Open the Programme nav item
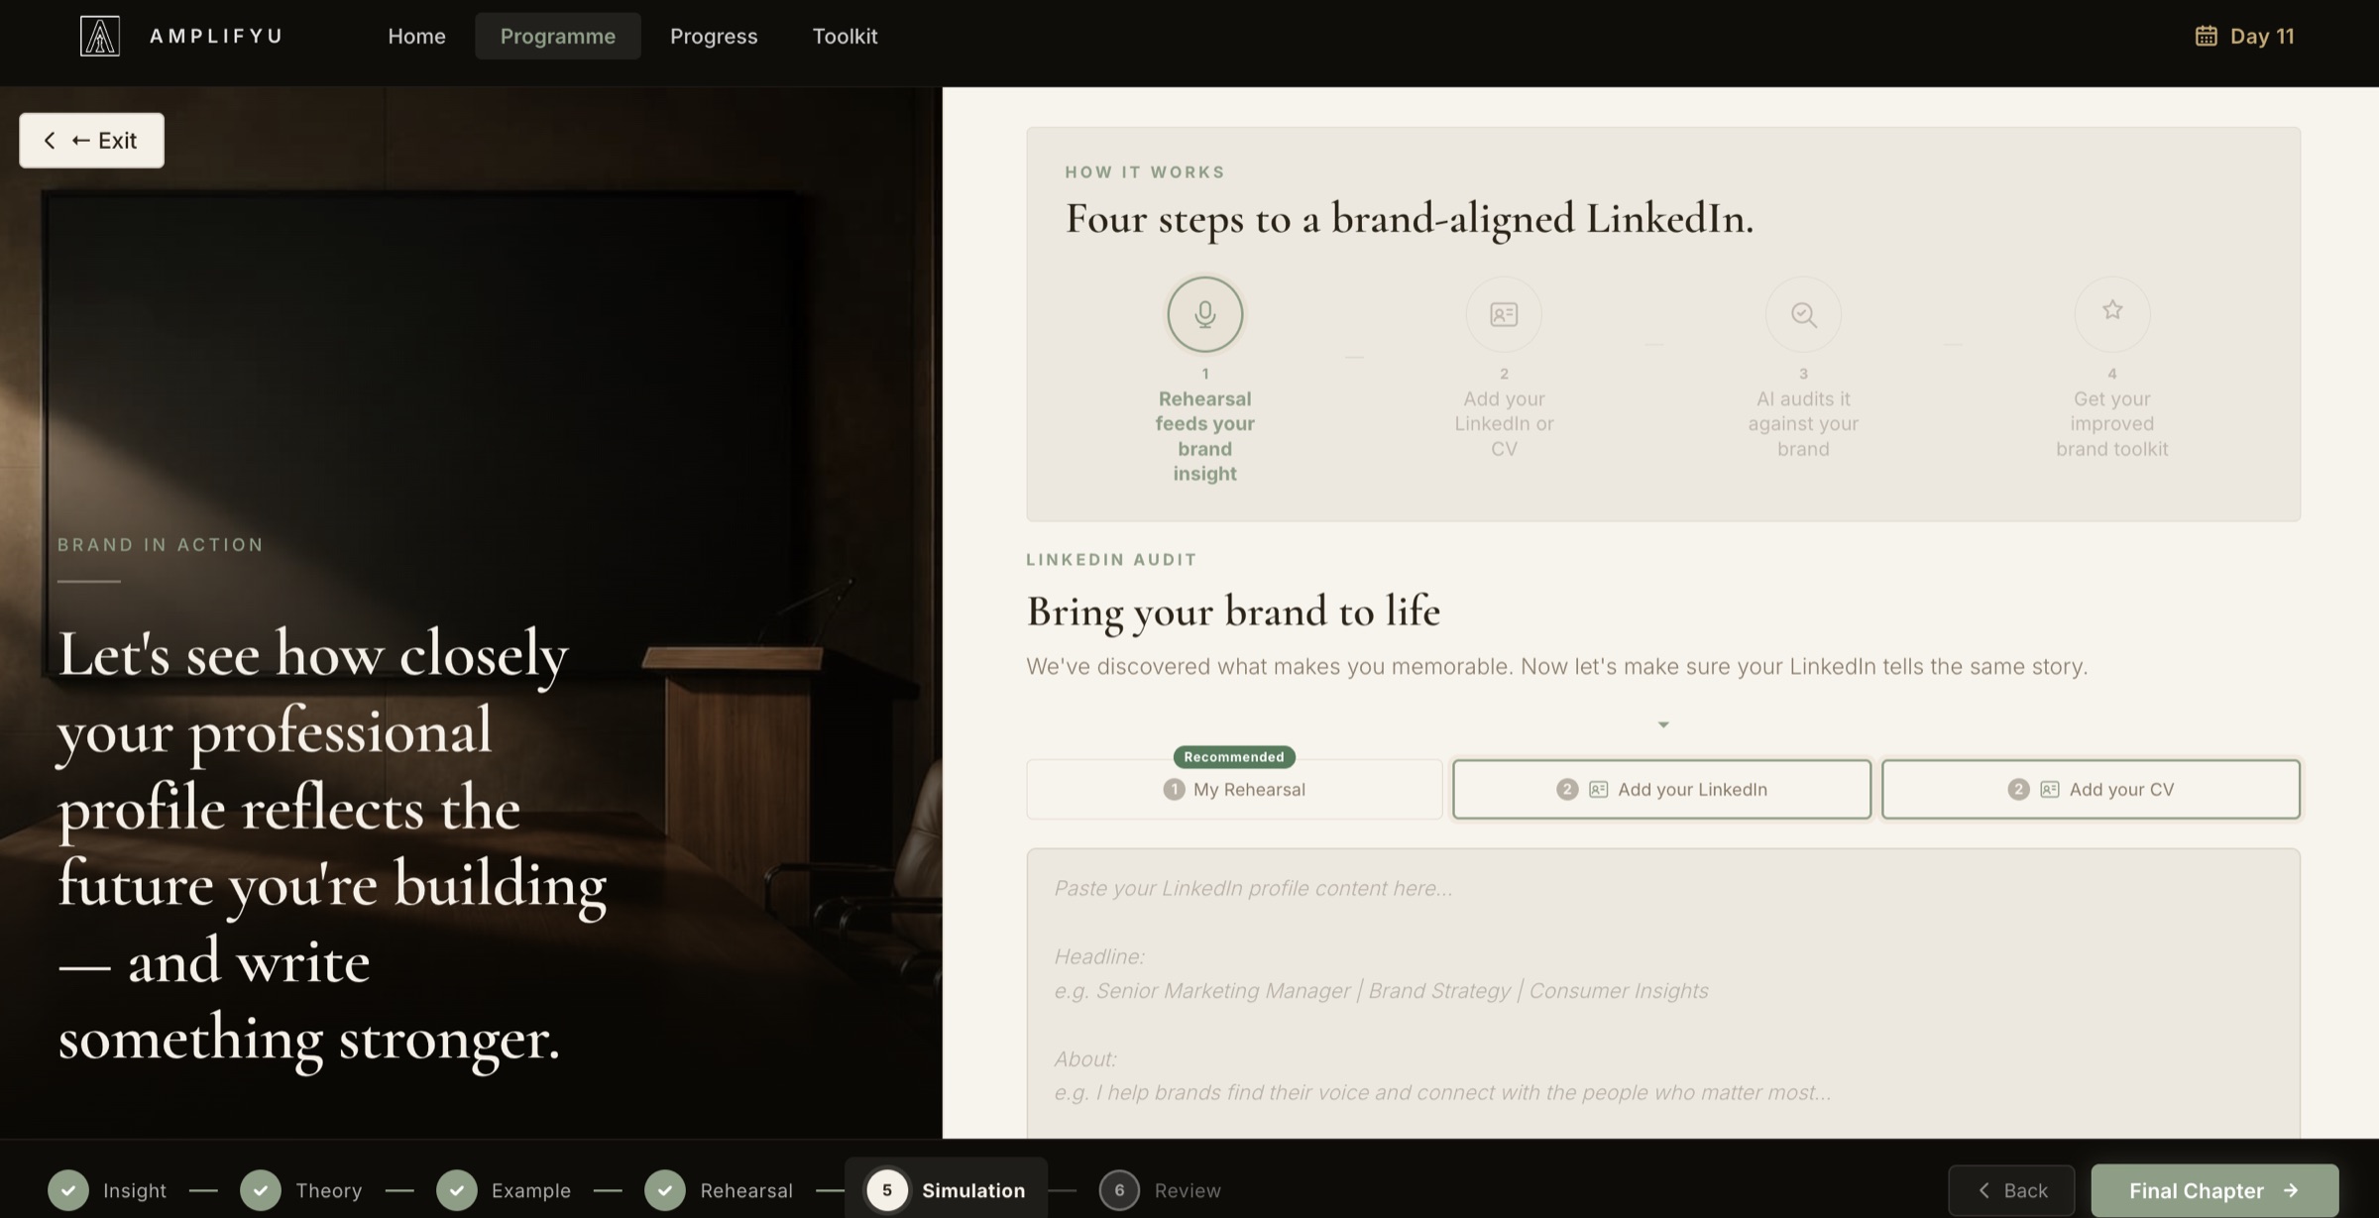Screen dimensions: 2379x1218 [x=558, y=37]
